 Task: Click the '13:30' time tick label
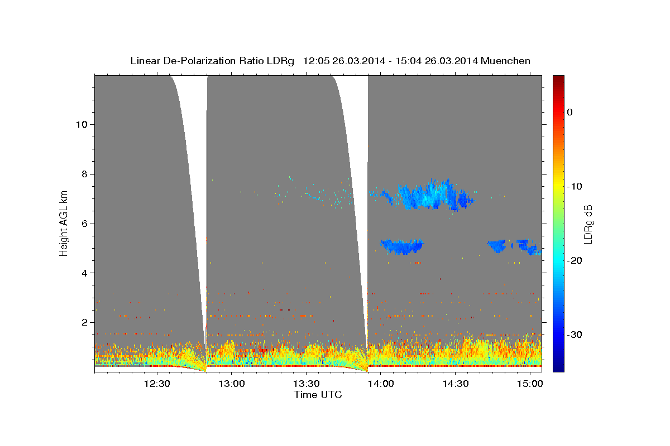306,384
